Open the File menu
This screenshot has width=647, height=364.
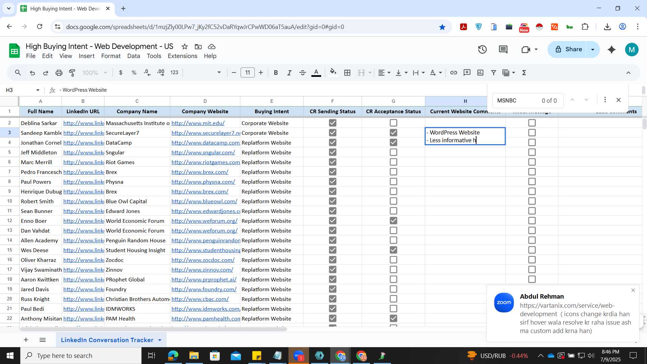coord(31,56)
